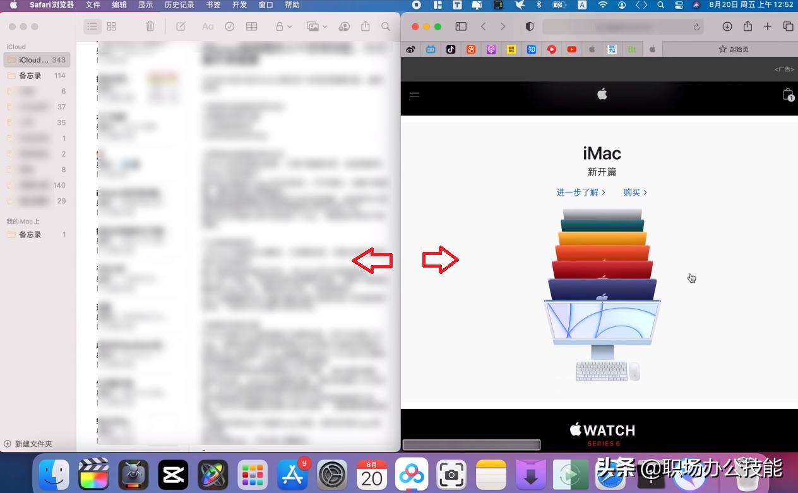
Task: Select the Notes checklist icon
Action: pos(229,27)
